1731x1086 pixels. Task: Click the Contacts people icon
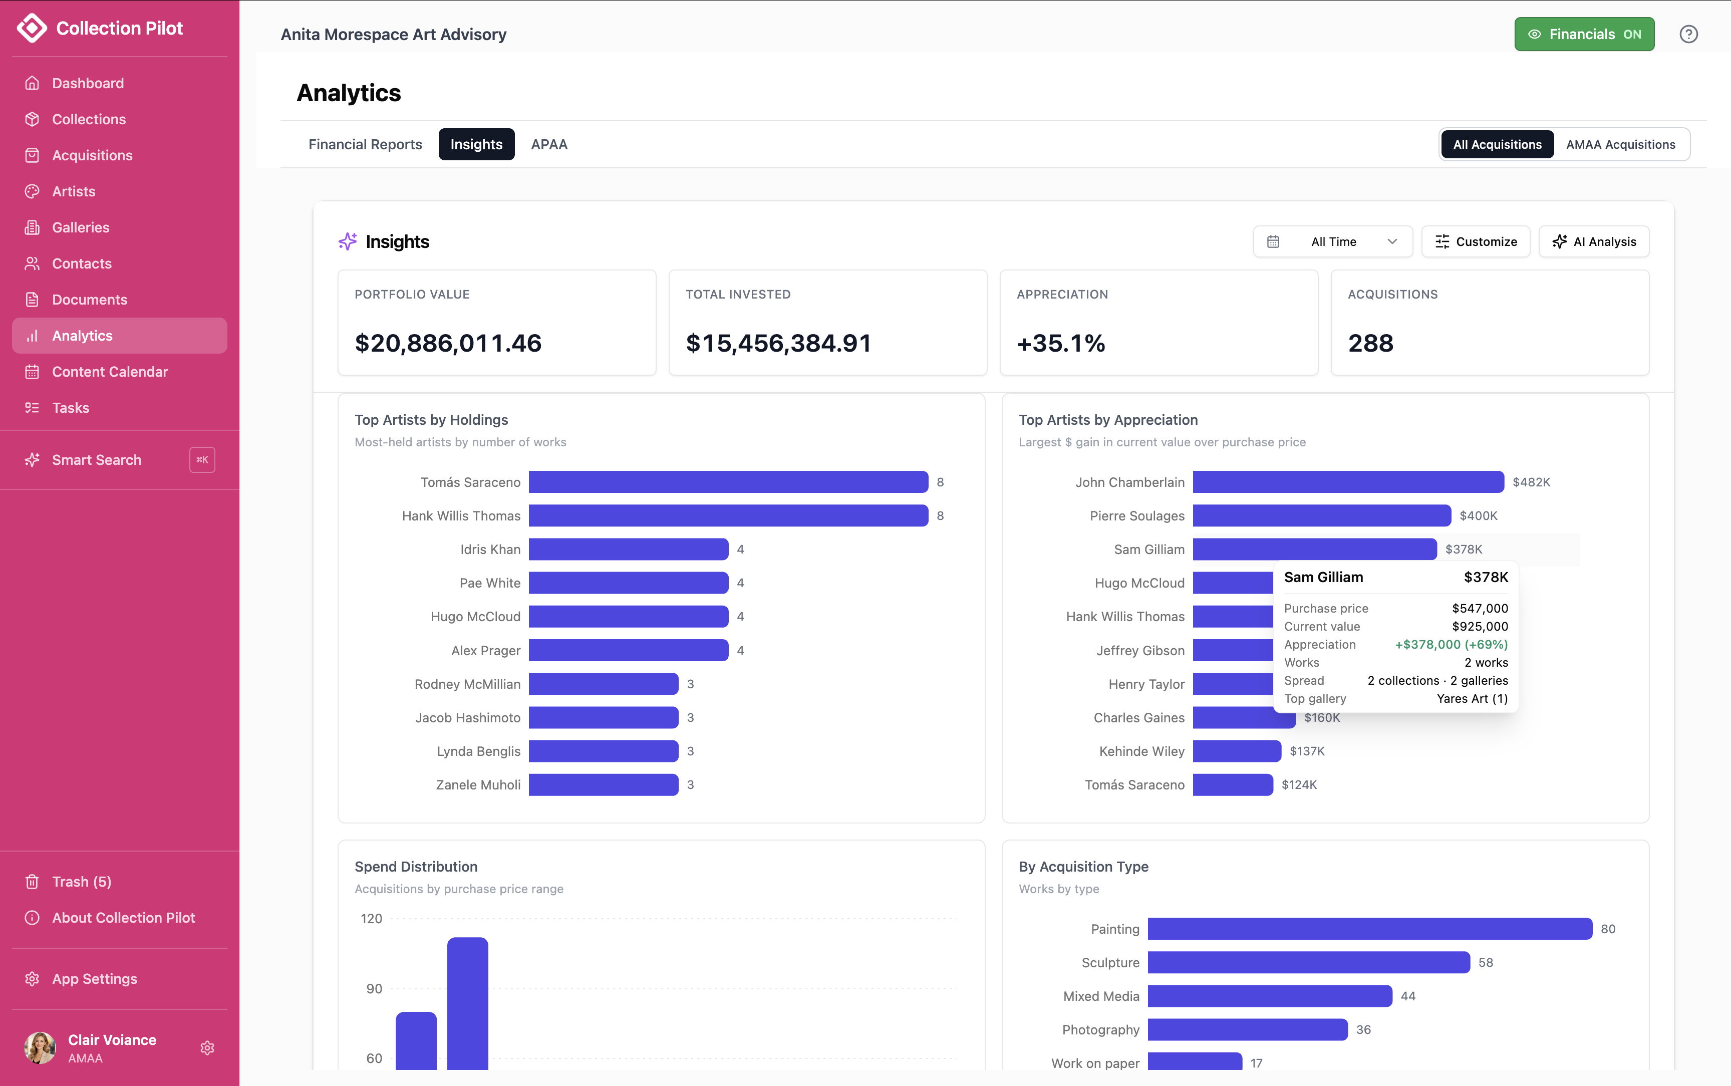32,263
